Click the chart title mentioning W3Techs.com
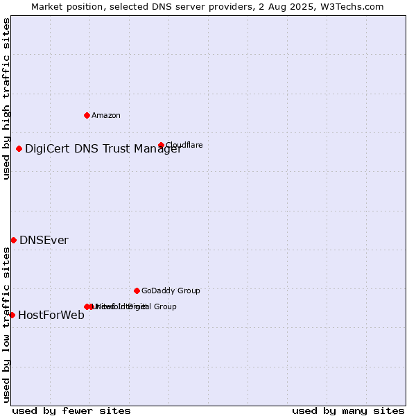416x416 pixels. coord(207,7)
